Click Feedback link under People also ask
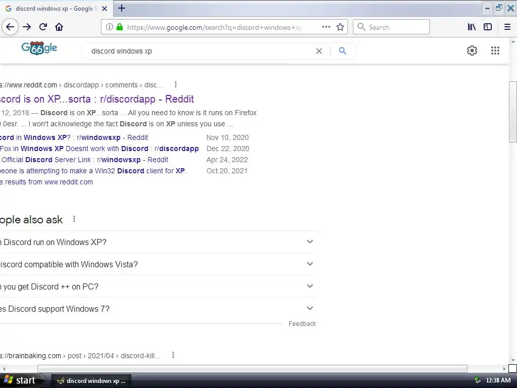This screenshot has width=517, height=388. [302, 324]
